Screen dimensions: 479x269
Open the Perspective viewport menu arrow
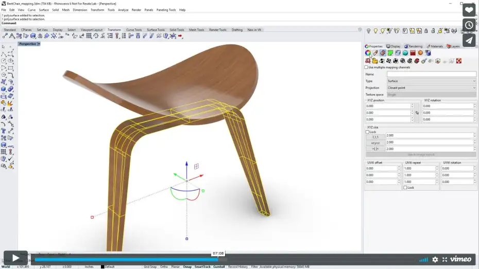39,44
